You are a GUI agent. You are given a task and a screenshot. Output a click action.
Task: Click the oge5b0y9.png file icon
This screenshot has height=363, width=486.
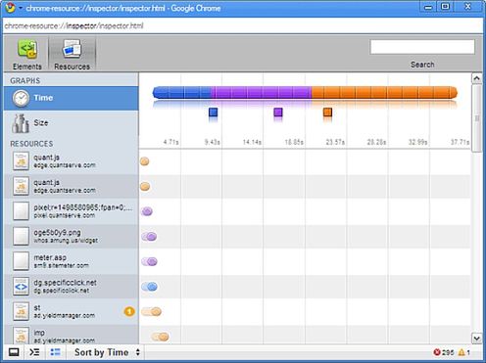pyautogui.click(x=21, y=237)
